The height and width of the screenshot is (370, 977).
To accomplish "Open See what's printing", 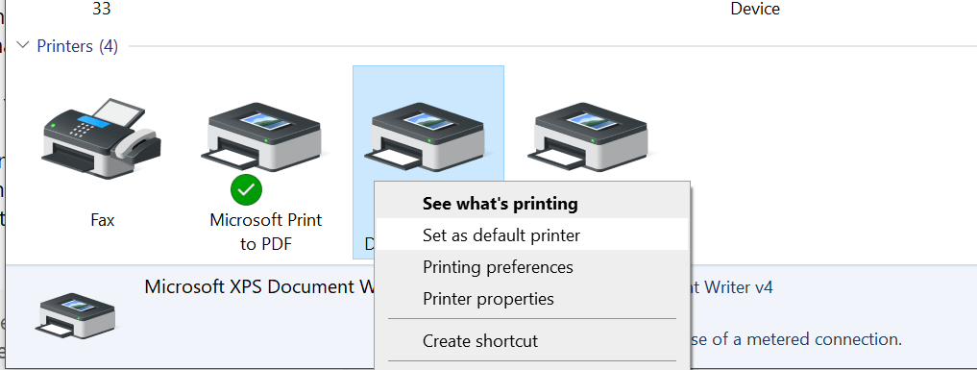I will point(501,204).
